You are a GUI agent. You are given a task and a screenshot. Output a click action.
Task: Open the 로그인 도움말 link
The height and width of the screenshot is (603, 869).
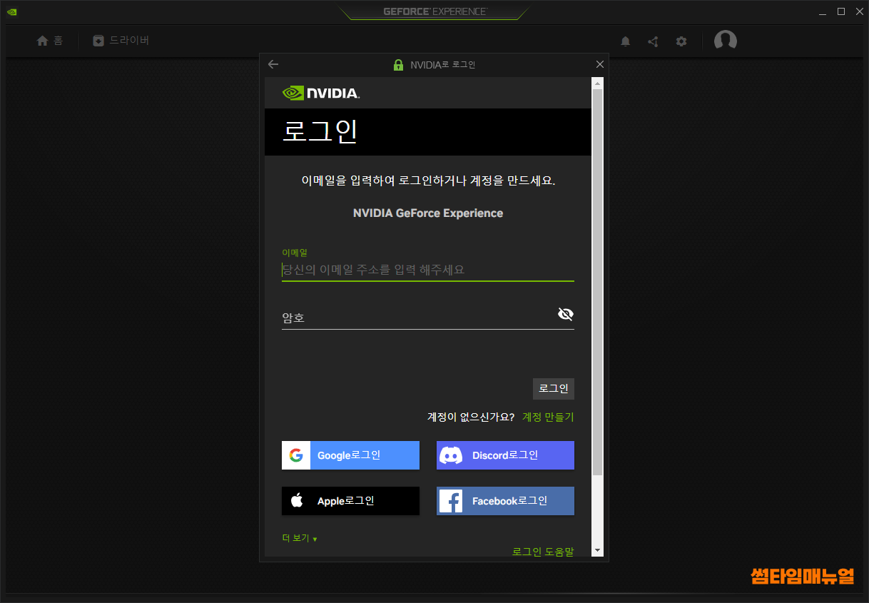click(x=543, y=551)
